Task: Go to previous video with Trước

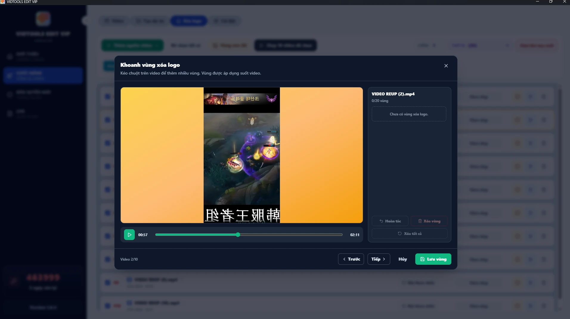Action: click(x=351, y=259)
